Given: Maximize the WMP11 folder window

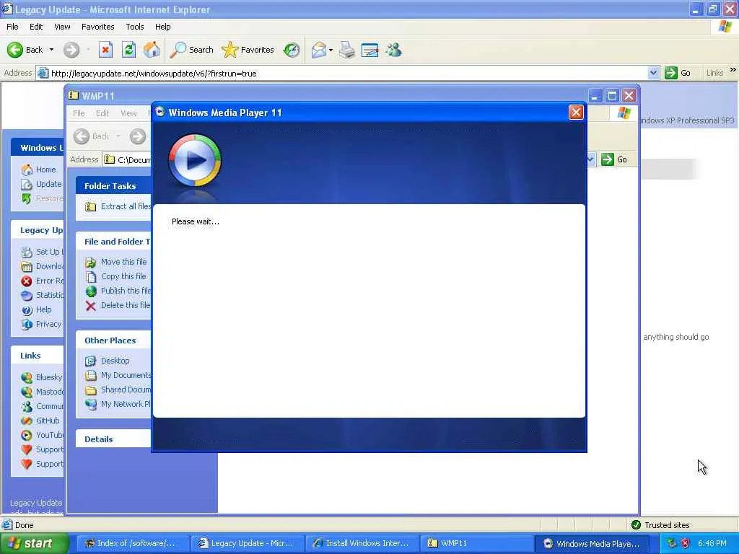Looking at the screenshot, I should [612, 96].
